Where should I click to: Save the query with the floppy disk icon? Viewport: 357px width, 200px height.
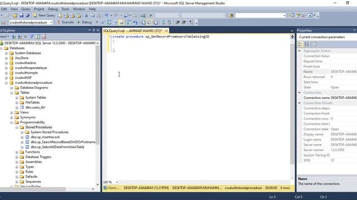point(21,16)
